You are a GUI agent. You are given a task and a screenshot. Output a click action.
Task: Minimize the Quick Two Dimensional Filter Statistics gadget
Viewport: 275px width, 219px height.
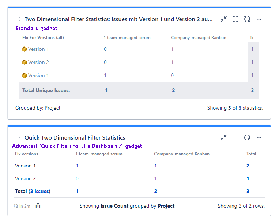223,137
